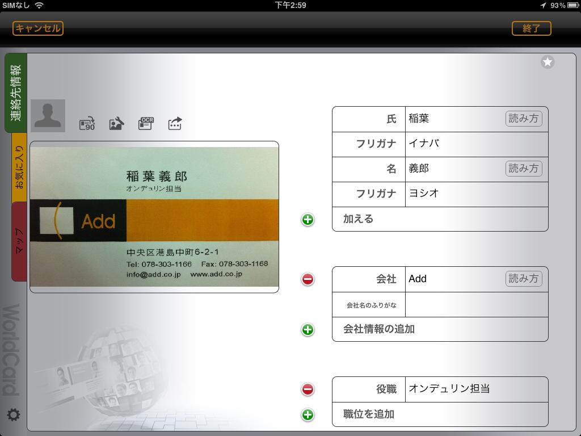The height and width of the screenshot is (436, 581).
Task: Add company info via 会社情報の追加
Action: point(308,330)
